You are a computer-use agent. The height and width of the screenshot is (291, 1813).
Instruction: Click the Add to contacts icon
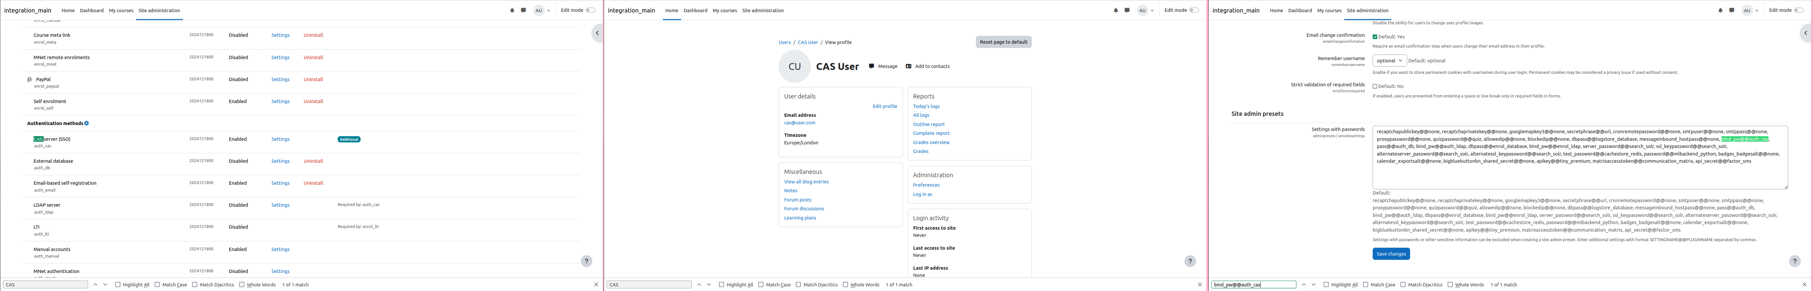pyautogui.click(x=909, y=66)
